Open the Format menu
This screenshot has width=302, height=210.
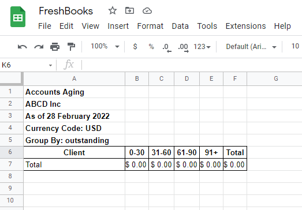pos(150,26)
